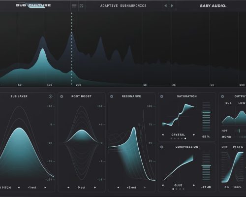Click the Saturation transfer curve graph

[178, 115]
